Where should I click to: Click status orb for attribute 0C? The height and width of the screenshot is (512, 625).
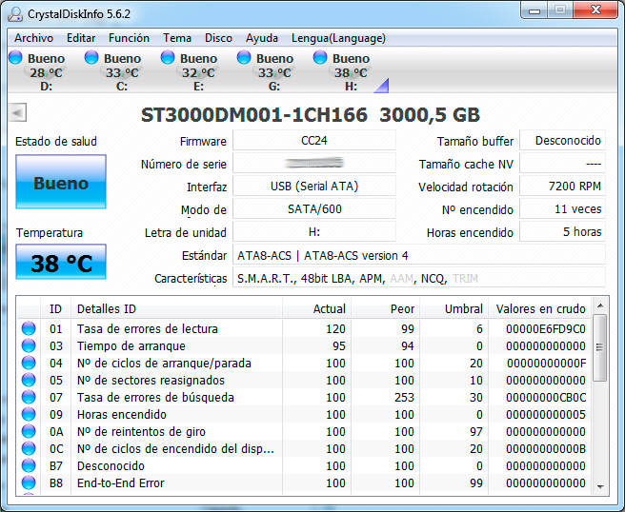[x=29, y=448]
